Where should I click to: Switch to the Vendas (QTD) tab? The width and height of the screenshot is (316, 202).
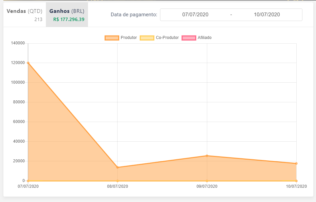24,15
